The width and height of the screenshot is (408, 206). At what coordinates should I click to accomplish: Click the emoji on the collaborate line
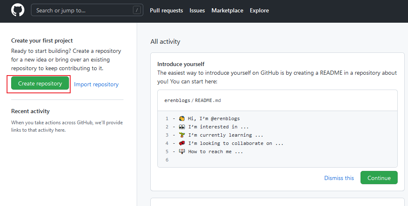(181, 143)
